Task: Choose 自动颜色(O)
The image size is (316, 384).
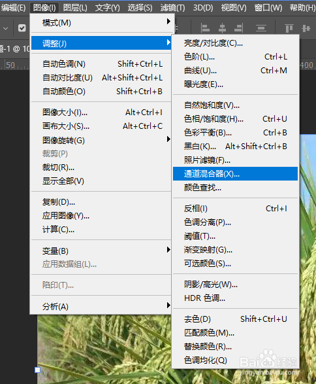Action: [101, 92]
